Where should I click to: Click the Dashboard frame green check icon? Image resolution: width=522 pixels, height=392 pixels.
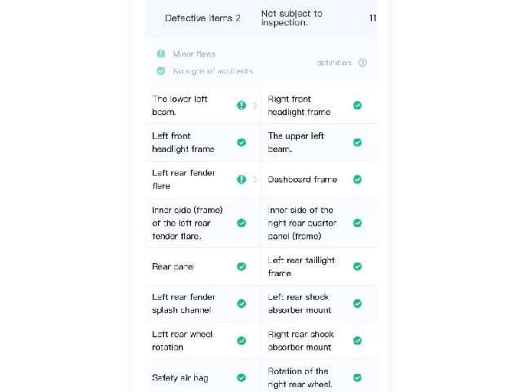357,180
